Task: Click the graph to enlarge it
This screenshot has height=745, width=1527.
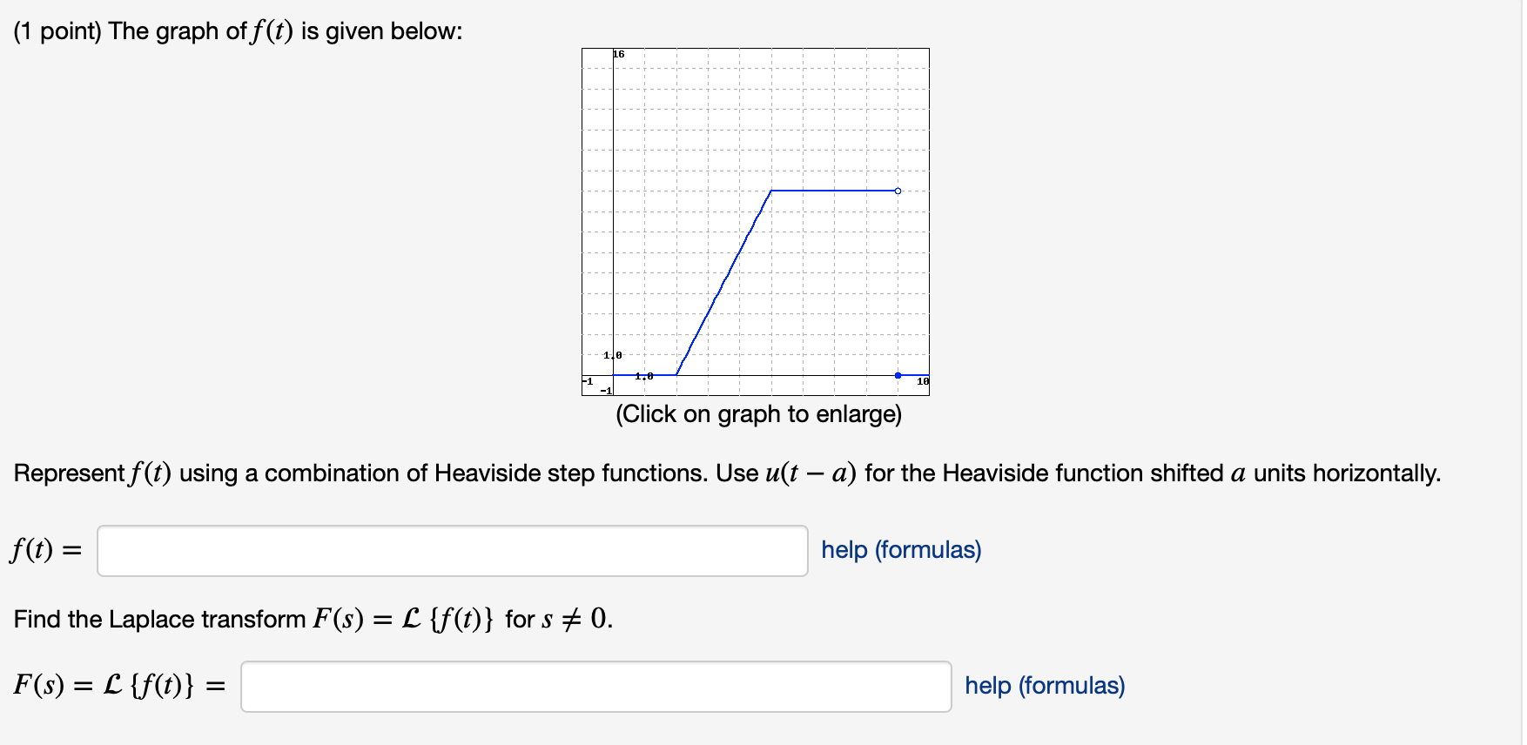Action: tap(757, 222)
